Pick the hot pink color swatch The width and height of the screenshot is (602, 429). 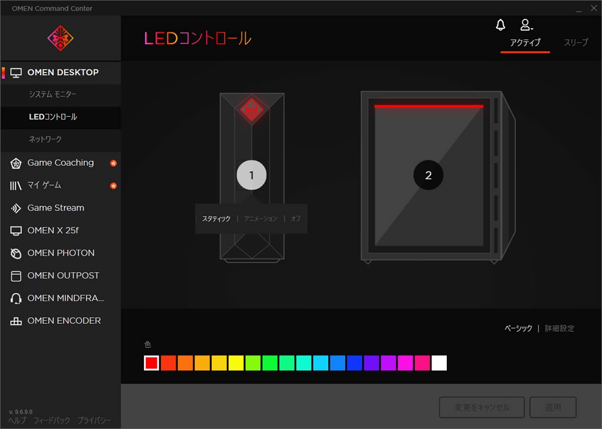click(422, 363)
